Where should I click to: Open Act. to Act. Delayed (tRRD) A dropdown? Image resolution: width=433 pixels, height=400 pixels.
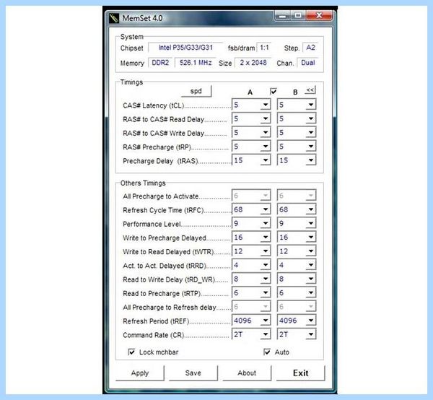tap(251, 265)
